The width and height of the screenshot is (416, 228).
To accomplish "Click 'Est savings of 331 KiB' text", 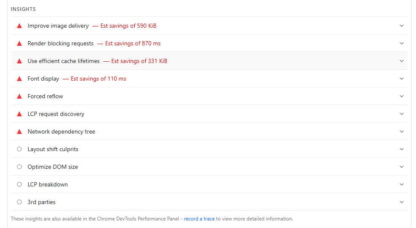I will [139, 61].
